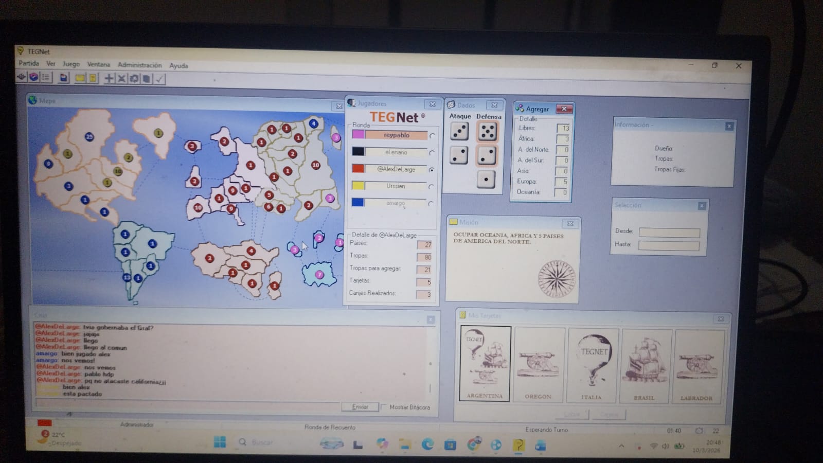The height and width of the screenshot is (463, 823).
Task: Click the floppy disk save icon
Action: (63, 78)
